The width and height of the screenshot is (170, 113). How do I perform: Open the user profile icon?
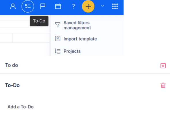click(x=13, y=6)
